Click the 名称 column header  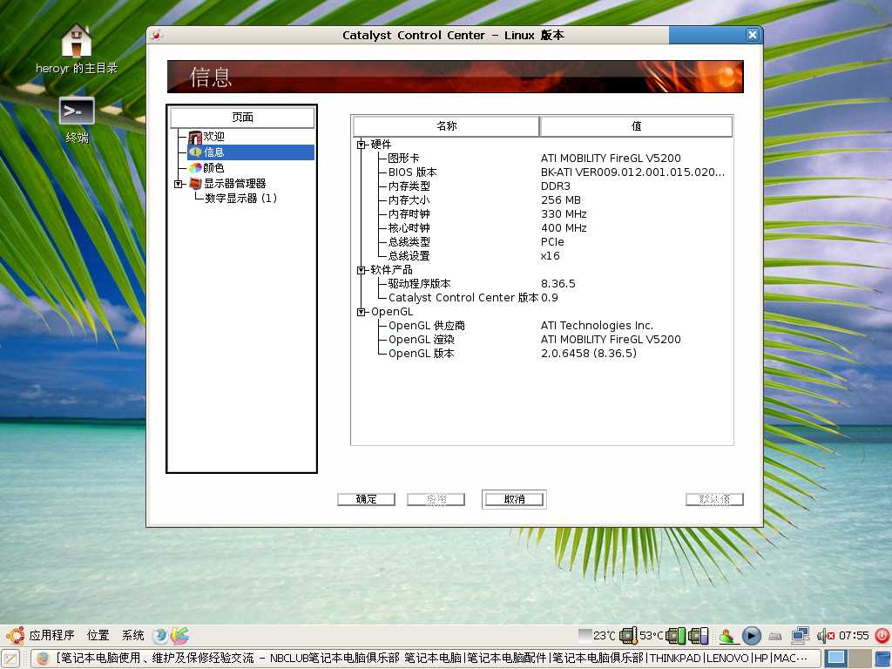tap(446, 126)
